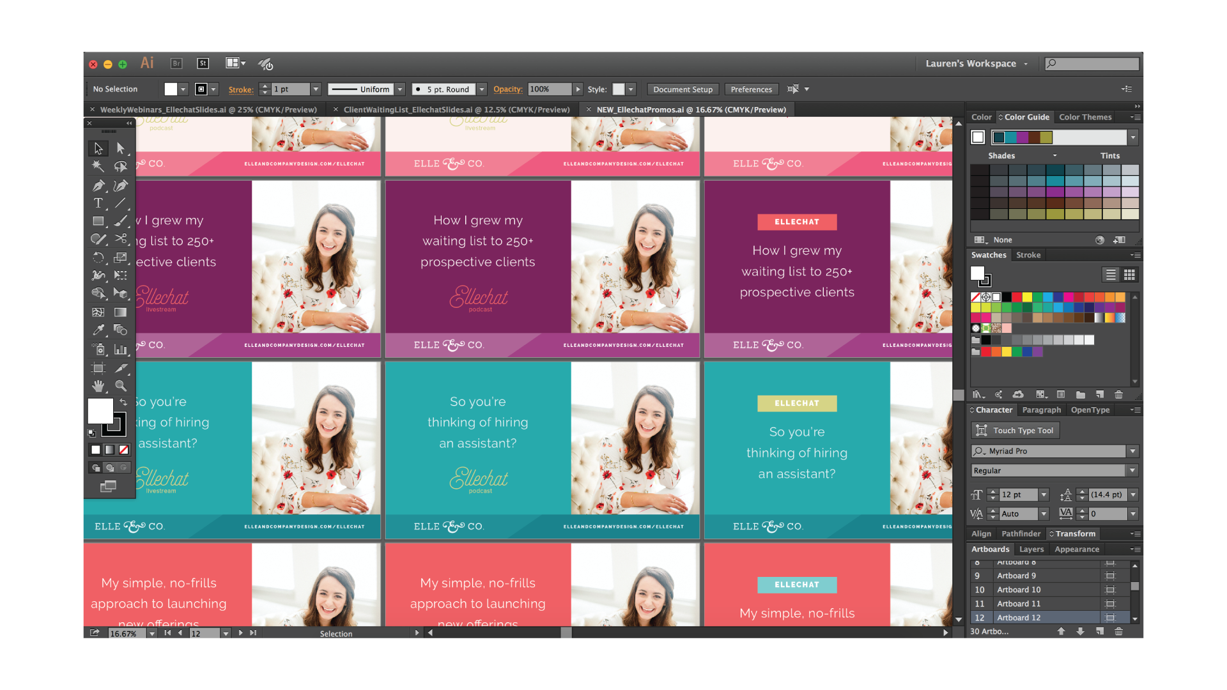Select the Line Segment tool
The image size is (1227, 690).
pos(120,203)
